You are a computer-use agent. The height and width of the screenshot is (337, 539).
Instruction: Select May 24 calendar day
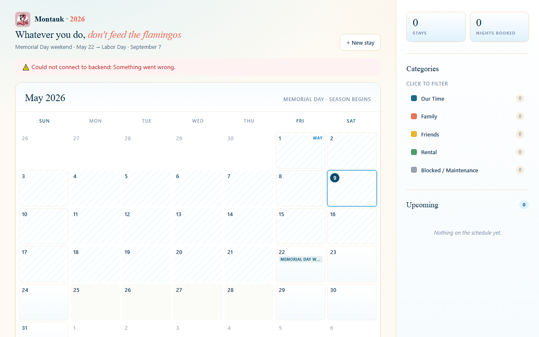44,302
